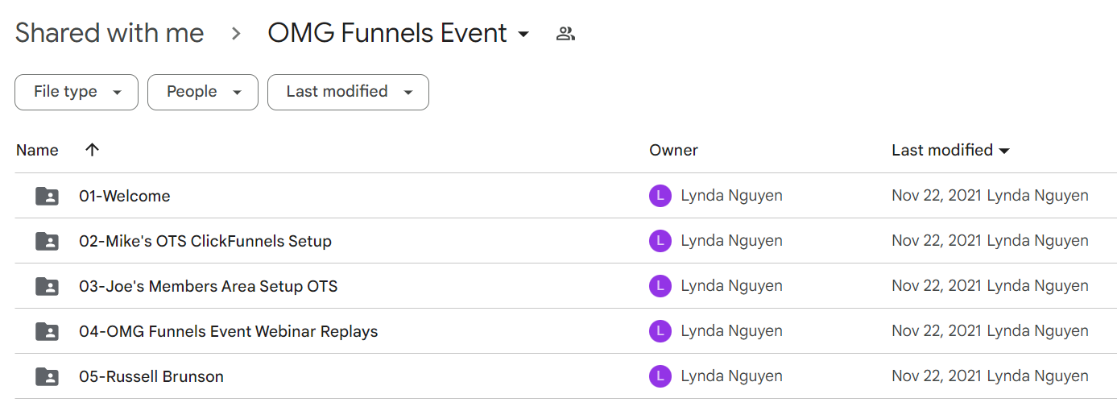This screenshot has height=415, width=1117.
Task: Open the People filter dropdown
Action: [203, 92]
